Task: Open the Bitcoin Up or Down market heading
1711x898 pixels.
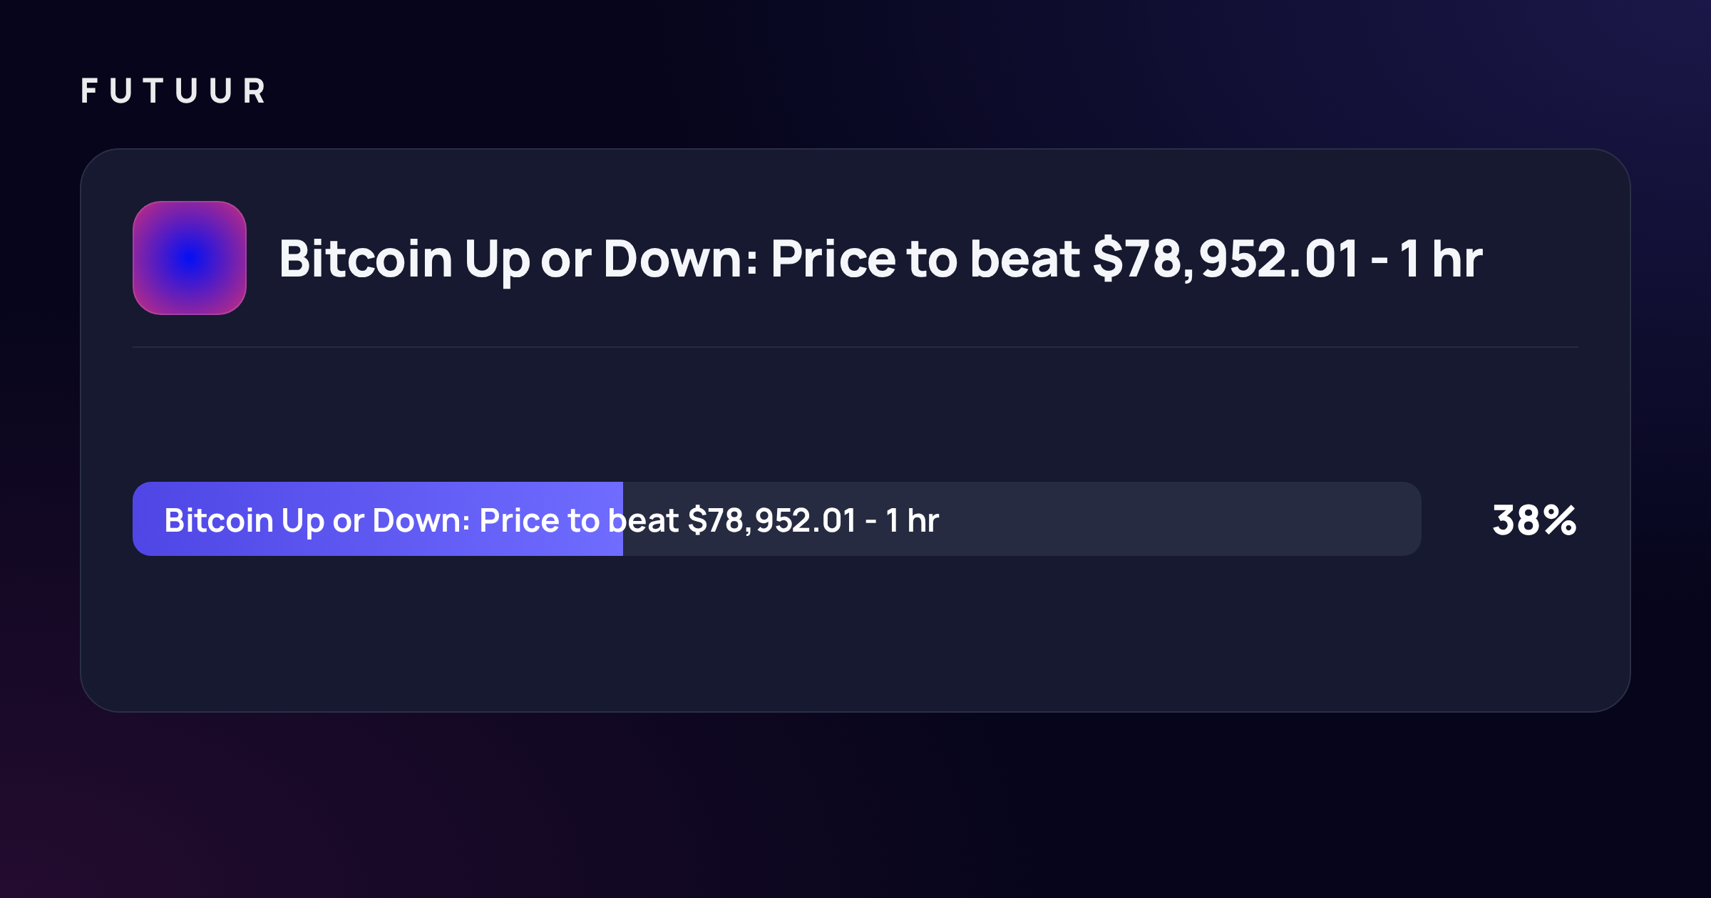Action: coord(880,259)
